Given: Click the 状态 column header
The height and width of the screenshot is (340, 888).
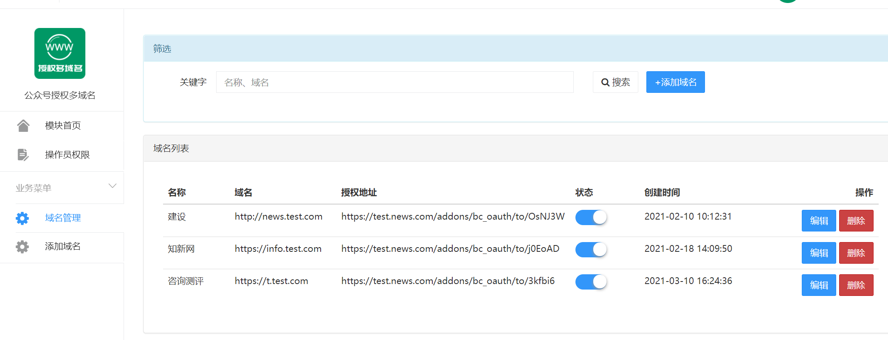Looking at the screenshot, I should 584,192.
